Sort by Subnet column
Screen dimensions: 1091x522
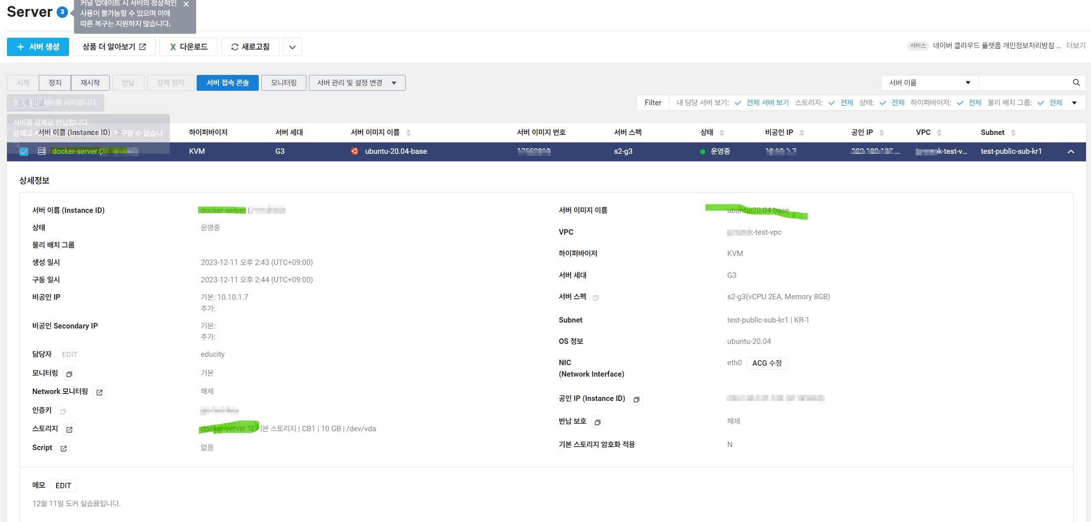pos(1013,132)
